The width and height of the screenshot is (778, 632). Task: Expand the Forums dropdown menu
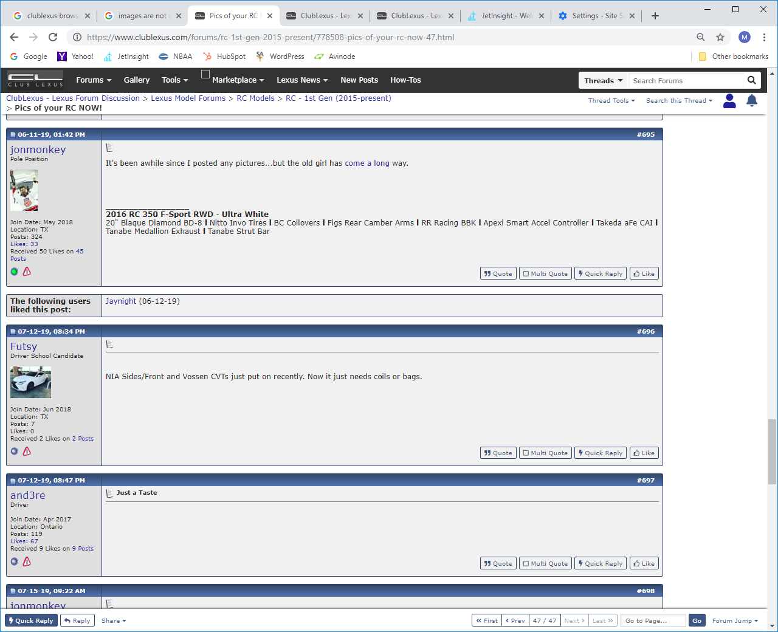(94, 80)
